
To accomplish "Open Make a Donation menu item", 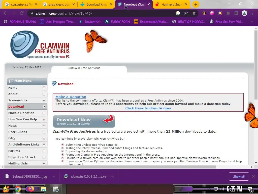I will (x=27, y=113).
